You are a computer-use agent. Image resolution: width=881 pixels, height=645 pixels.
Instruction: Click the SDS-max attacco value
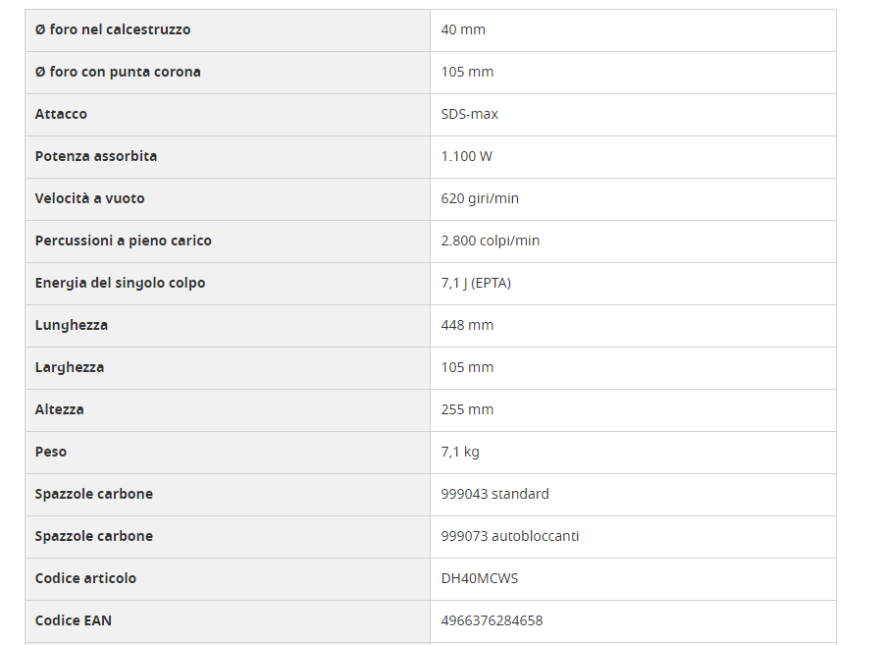[x=470, y=114]
